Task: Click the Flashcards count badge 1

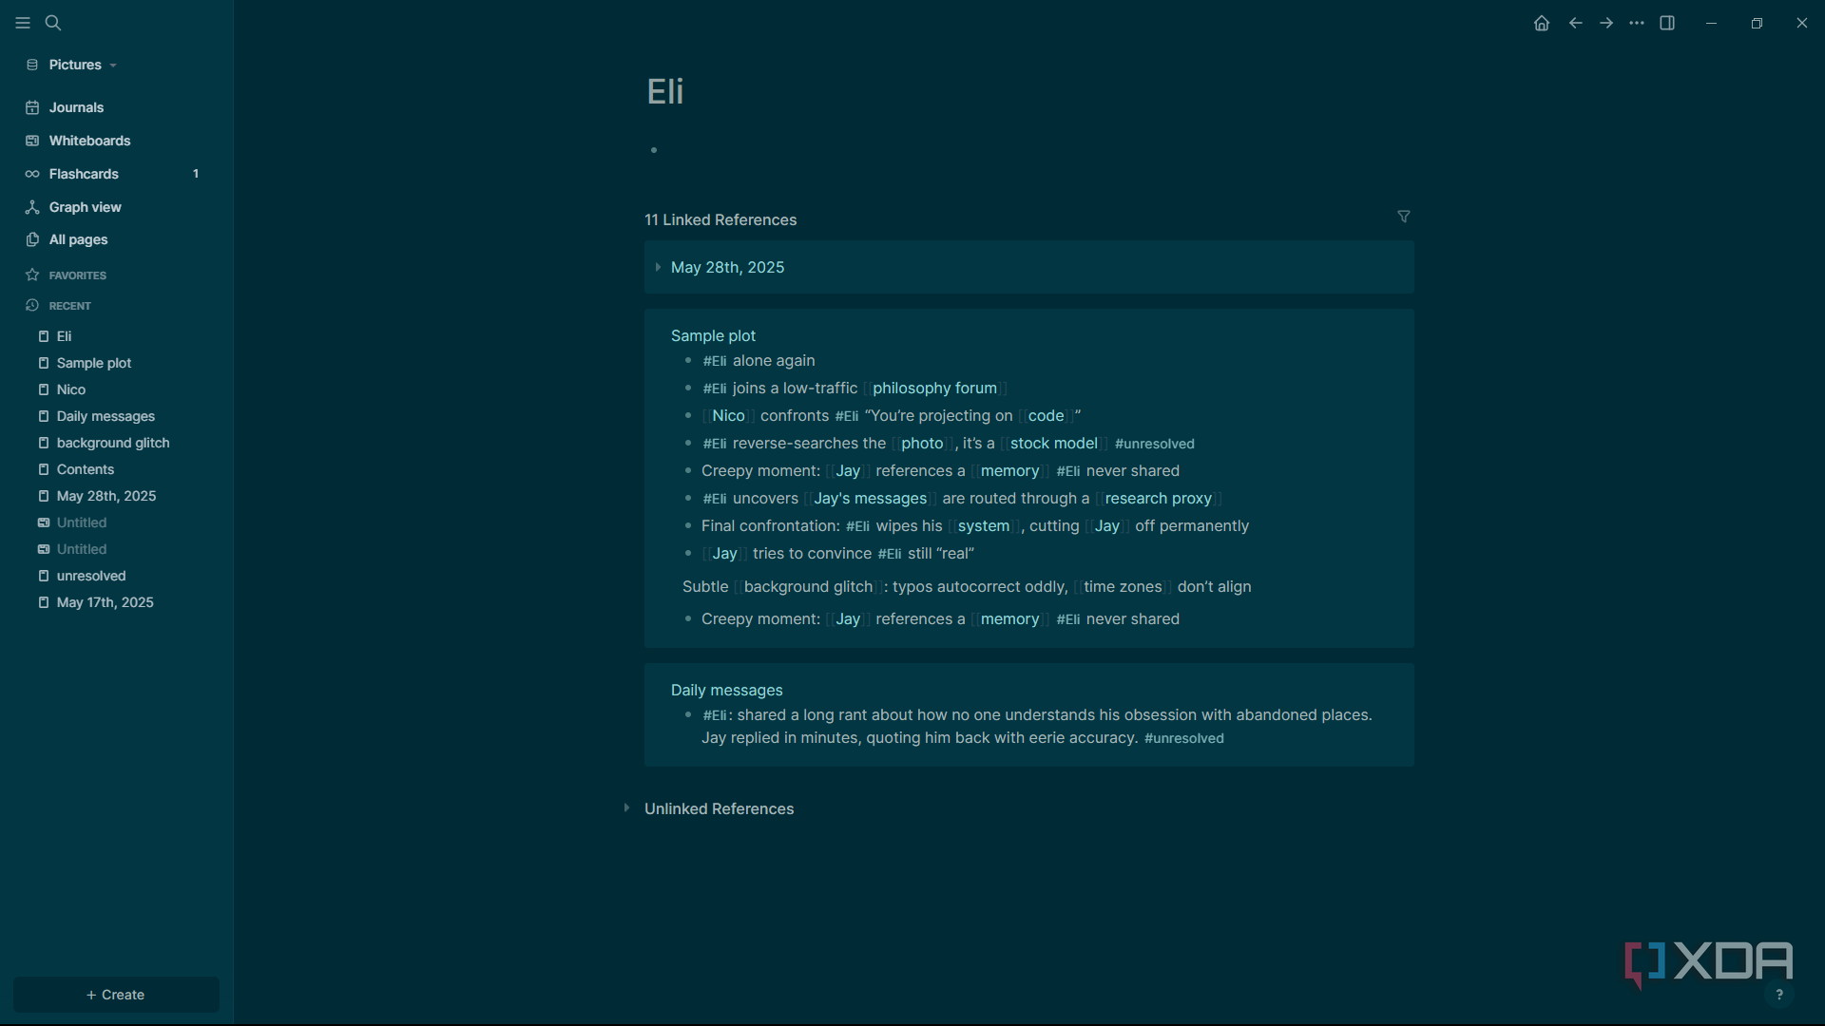Action: (196, 174)
